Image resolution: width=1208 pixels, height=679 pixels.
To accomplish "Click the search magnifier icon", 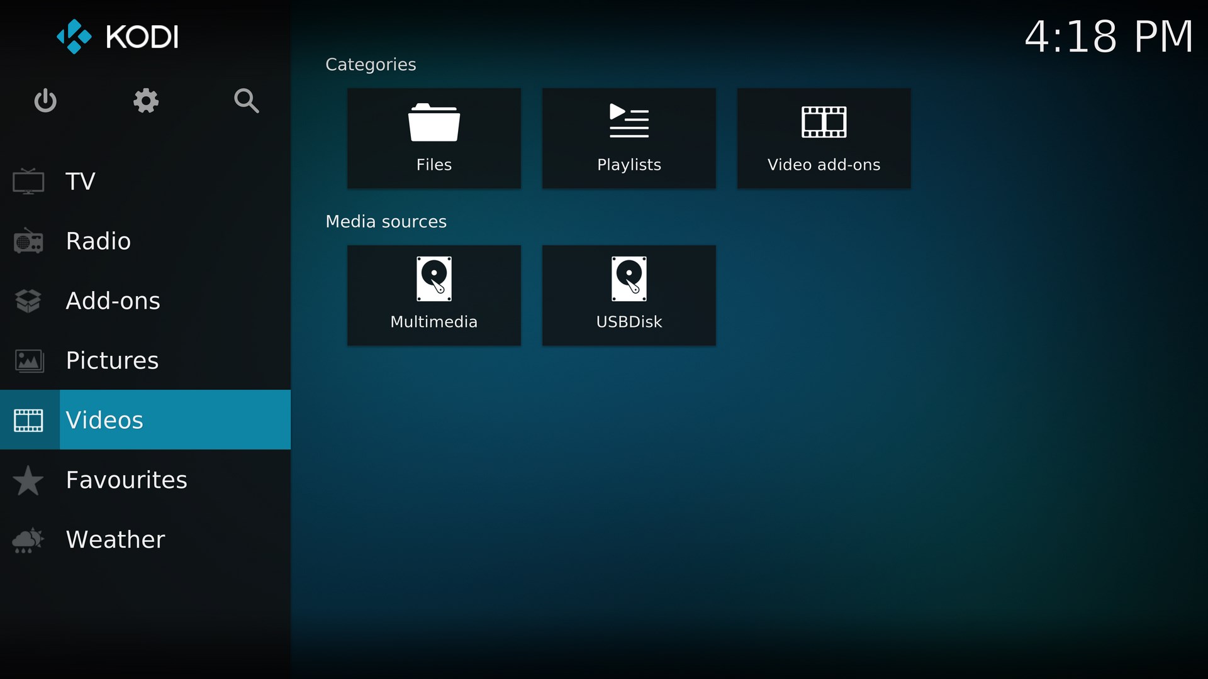I will [246, 101].
